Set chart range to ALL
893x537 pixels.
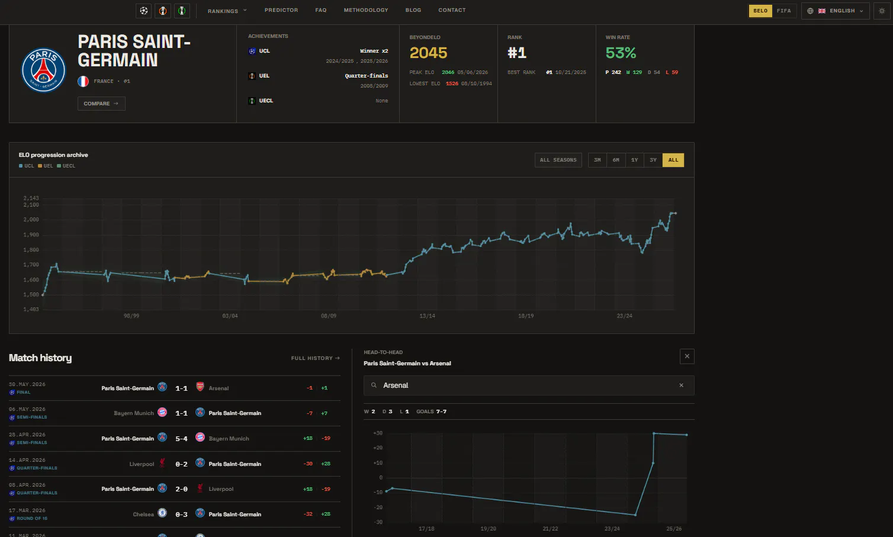673,160
